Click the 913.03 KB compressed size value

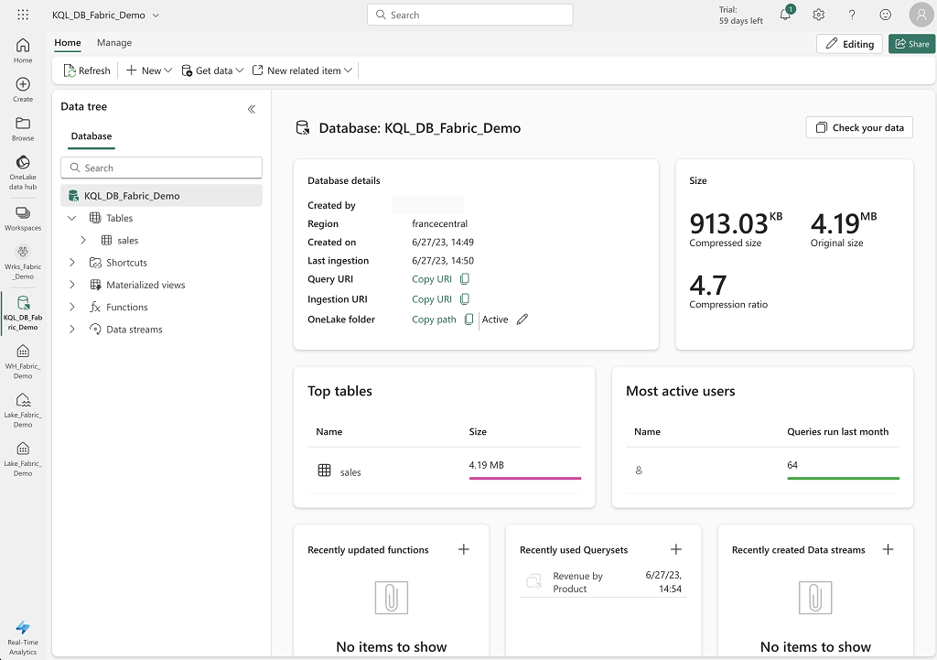pos(736,223)
